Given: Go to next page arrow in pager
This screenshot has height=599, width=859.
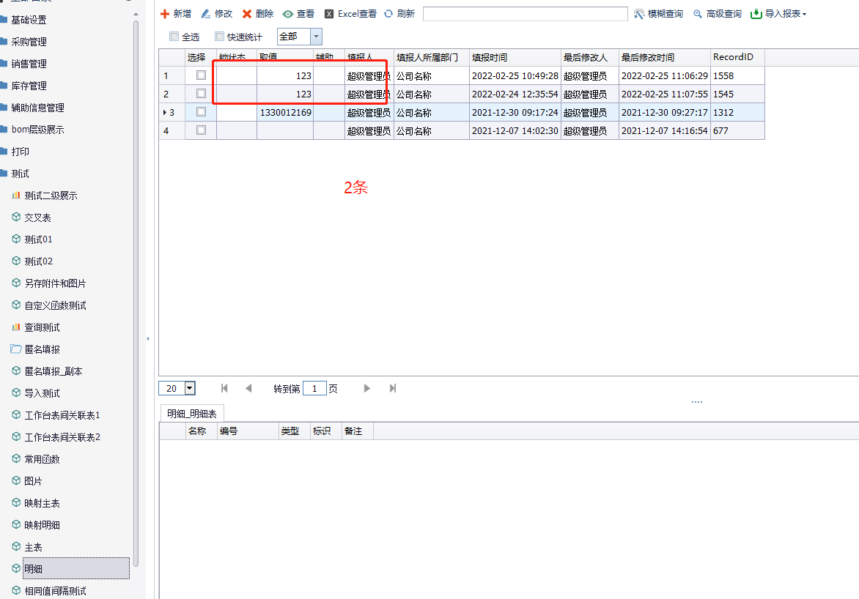Looking at the screenshot, I should click(x=367, y=388).
